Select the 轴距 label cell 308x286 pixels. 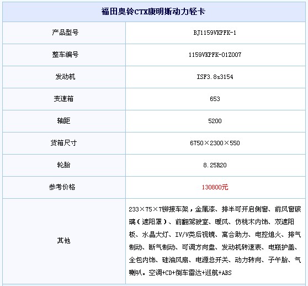(x=64, y=121)
